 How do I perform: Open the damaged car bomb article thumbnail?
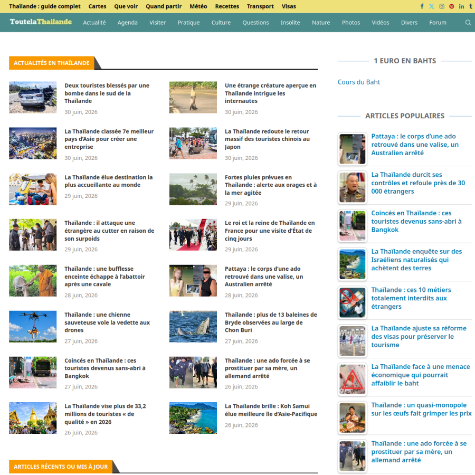point(33,97)
